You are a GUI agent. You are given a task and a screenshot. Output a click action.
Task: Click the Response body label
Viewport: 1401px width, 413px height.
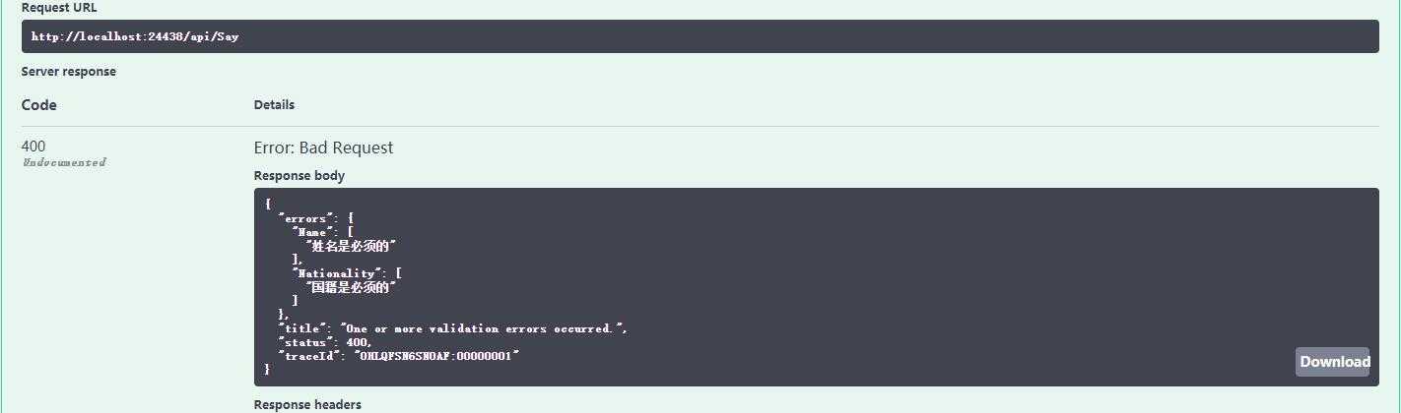[300, 176]
